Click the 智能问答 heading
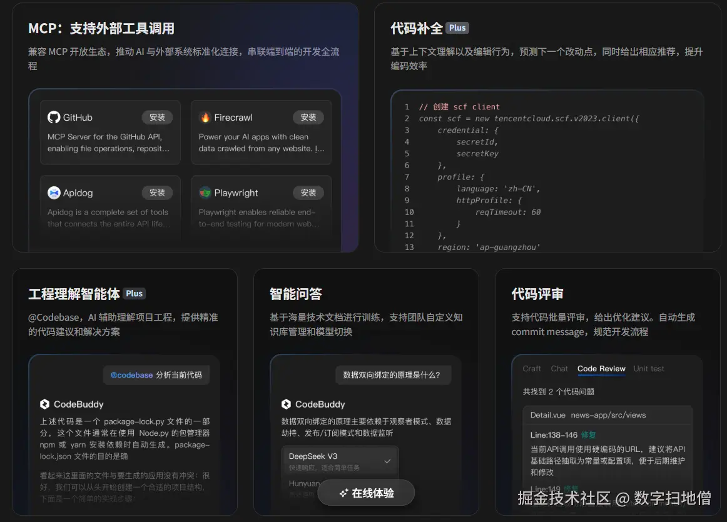Viewport: 727px width, 522px height. pos(296,294)
